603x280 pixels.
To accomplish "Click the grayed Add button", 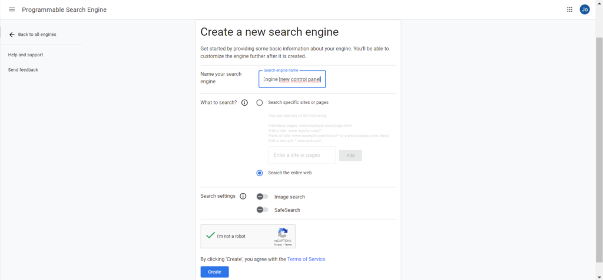I will (x=350, y=156).
